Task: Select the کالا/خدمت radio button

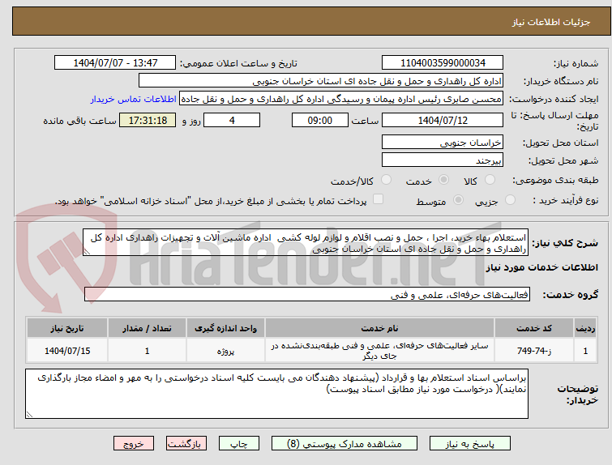Action: click(386, 180)
